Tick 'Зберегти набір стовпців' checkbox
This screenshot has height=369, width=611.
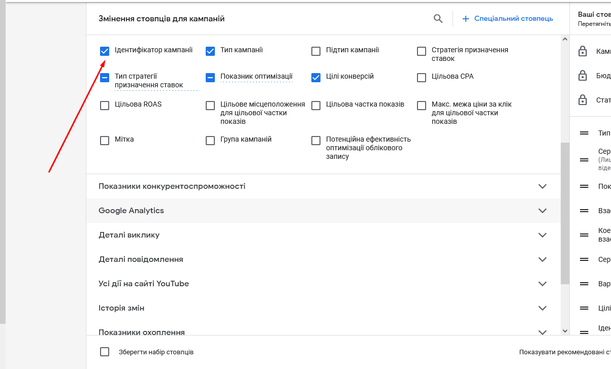tap(105, 352)
